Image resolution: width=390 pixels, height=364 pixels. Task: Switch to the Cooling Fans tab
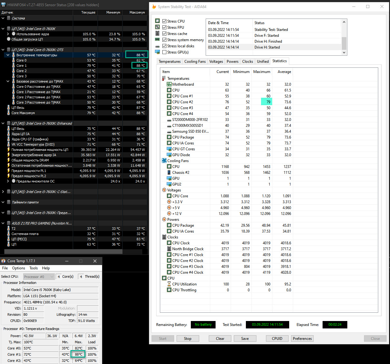coord(195,62)
